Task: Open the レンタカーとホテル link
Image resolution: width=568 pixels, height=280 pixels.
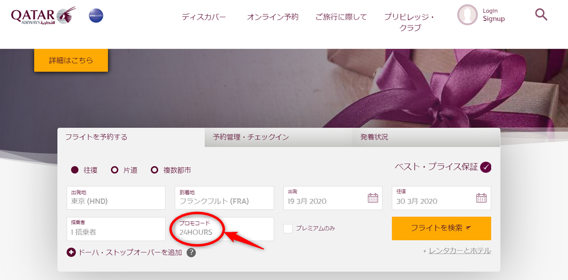Action: [460, 250]
